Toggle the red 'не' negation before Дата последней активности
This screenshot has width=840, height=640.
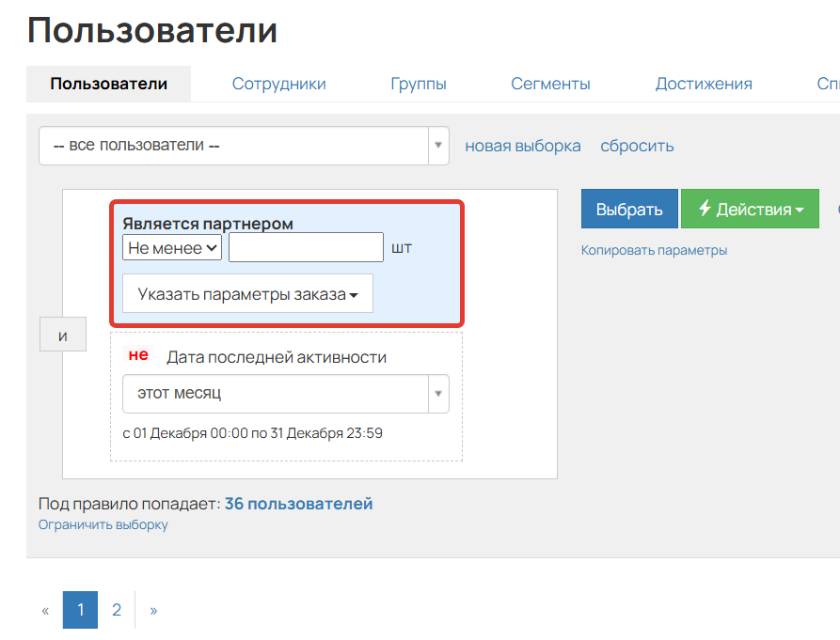click(x=138, y=354)
